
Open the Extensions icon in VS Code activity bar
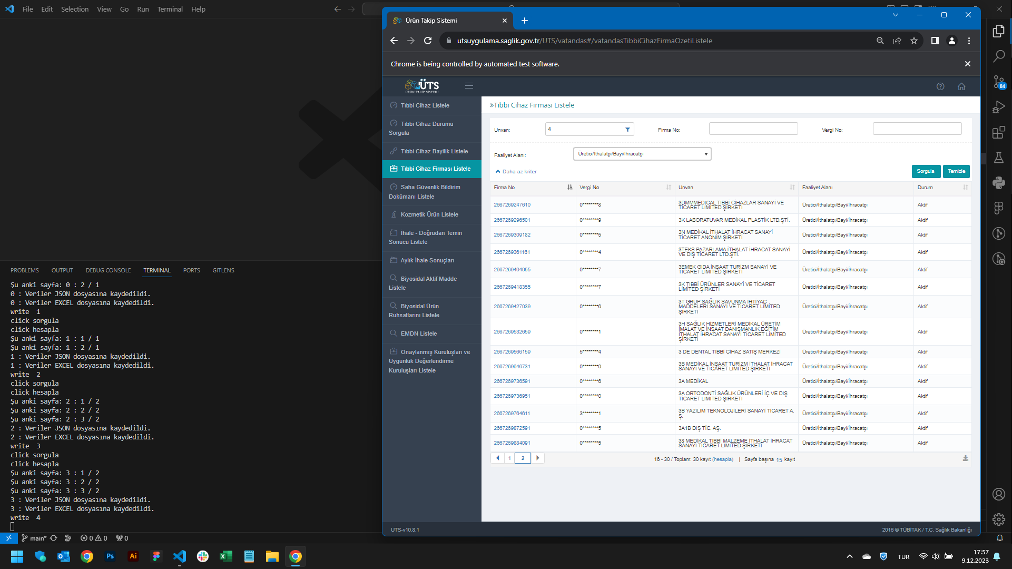[x=998, y=132]
